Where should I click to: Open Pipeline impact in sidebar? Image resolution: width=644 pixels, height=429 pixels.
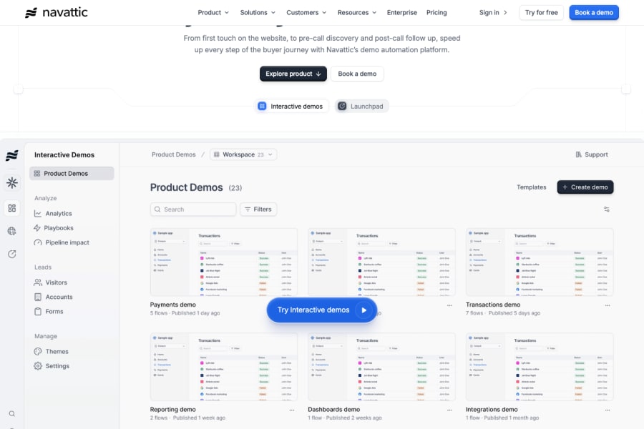click(x=62, y=242)
